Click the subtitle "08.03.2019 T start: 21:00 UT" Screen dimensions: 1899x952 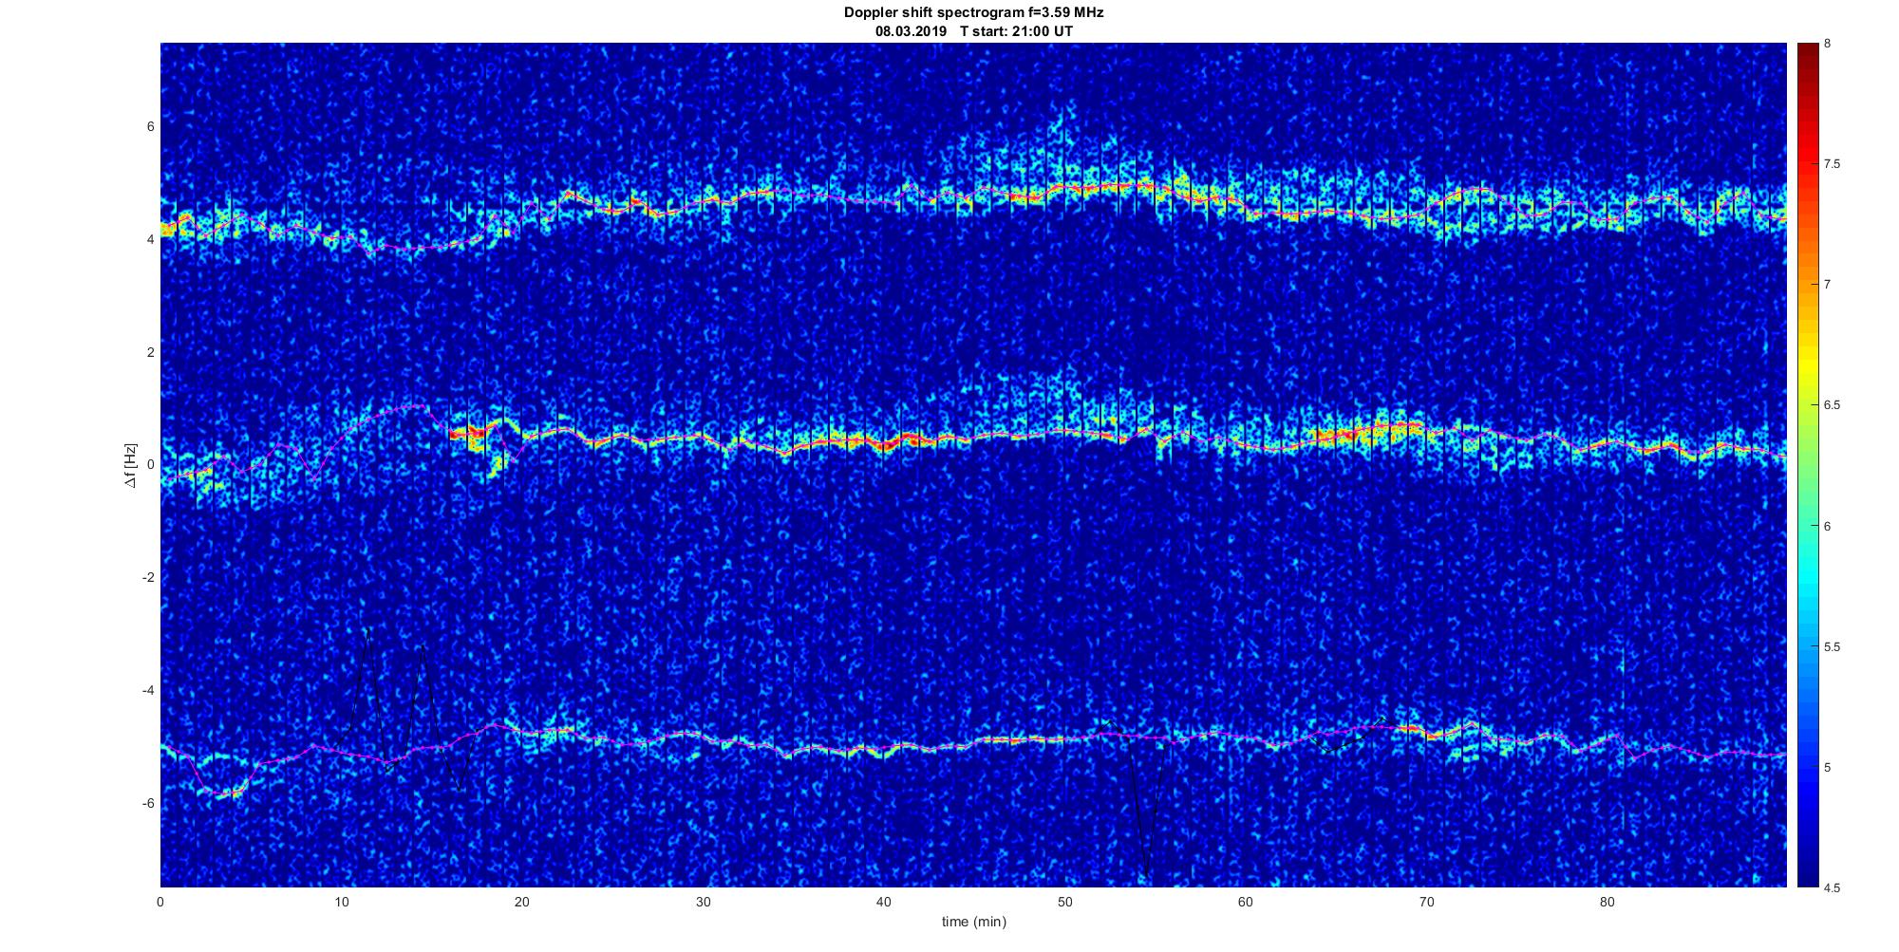click(973, 31)
